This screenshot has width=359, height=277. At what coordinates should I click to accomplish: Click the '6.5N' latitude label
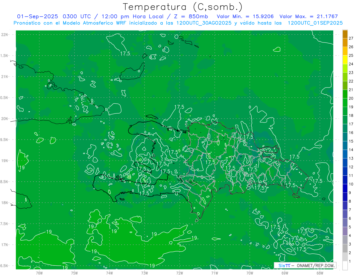(x=4, y=266)
